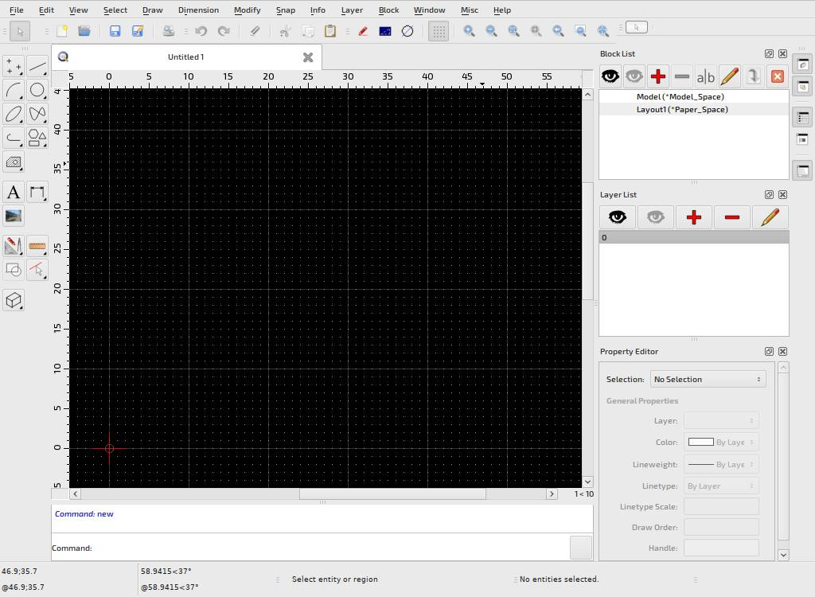Open the Layer menu
Viewport: 815px width, 597px height.
352,10
